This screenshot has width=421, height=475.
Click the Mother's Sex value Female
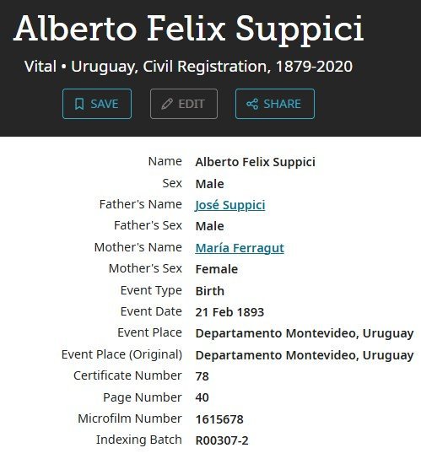pyautogui.click(x=217, y=269)
